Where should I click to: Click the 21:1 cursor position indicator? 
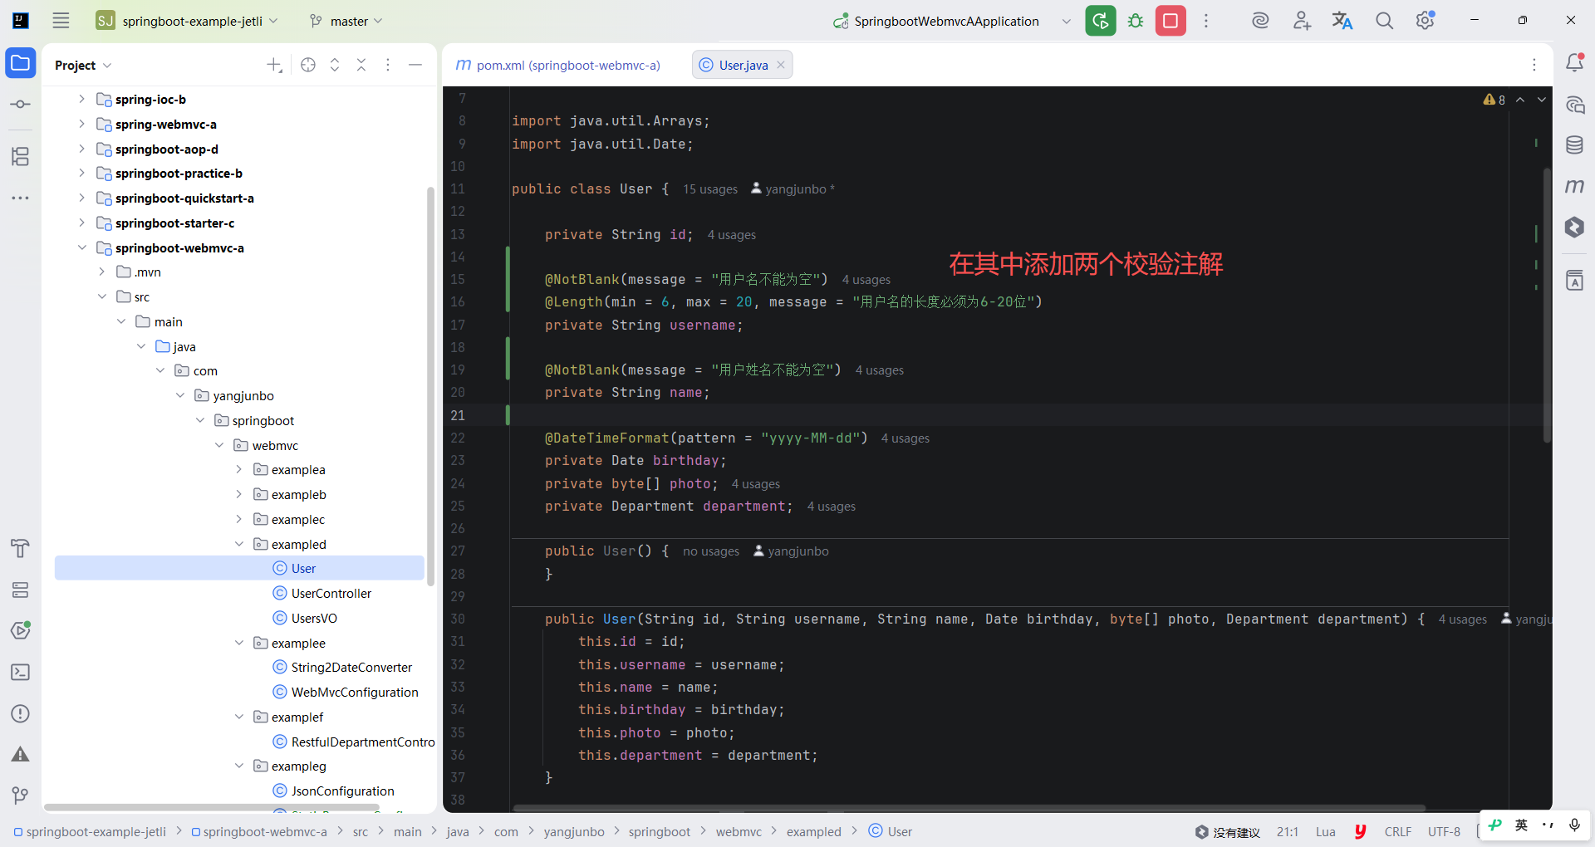pos(1288,831)
